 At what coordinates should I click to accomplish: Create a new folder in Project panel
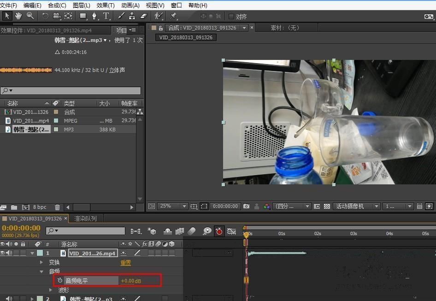pos(14,207)
